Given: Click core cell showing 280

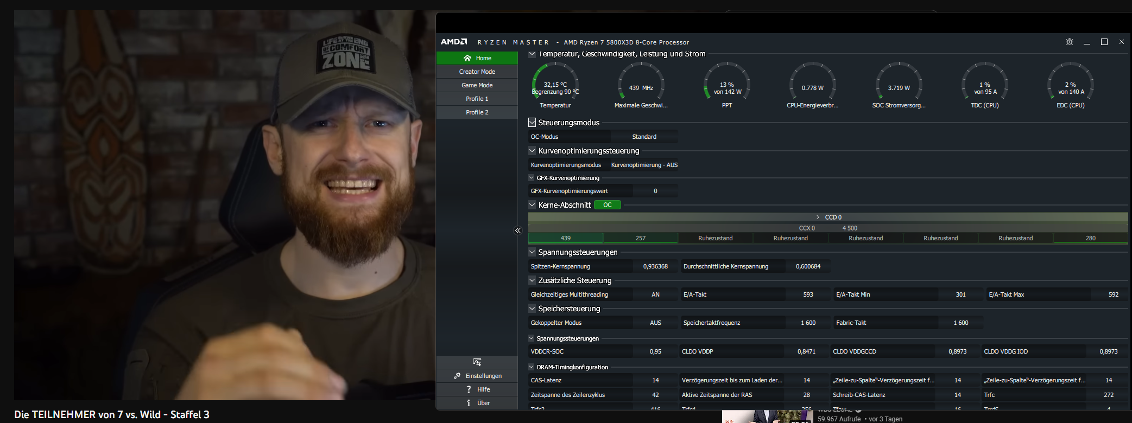Looking at the screenshot, I should (x=1091, y=238).
